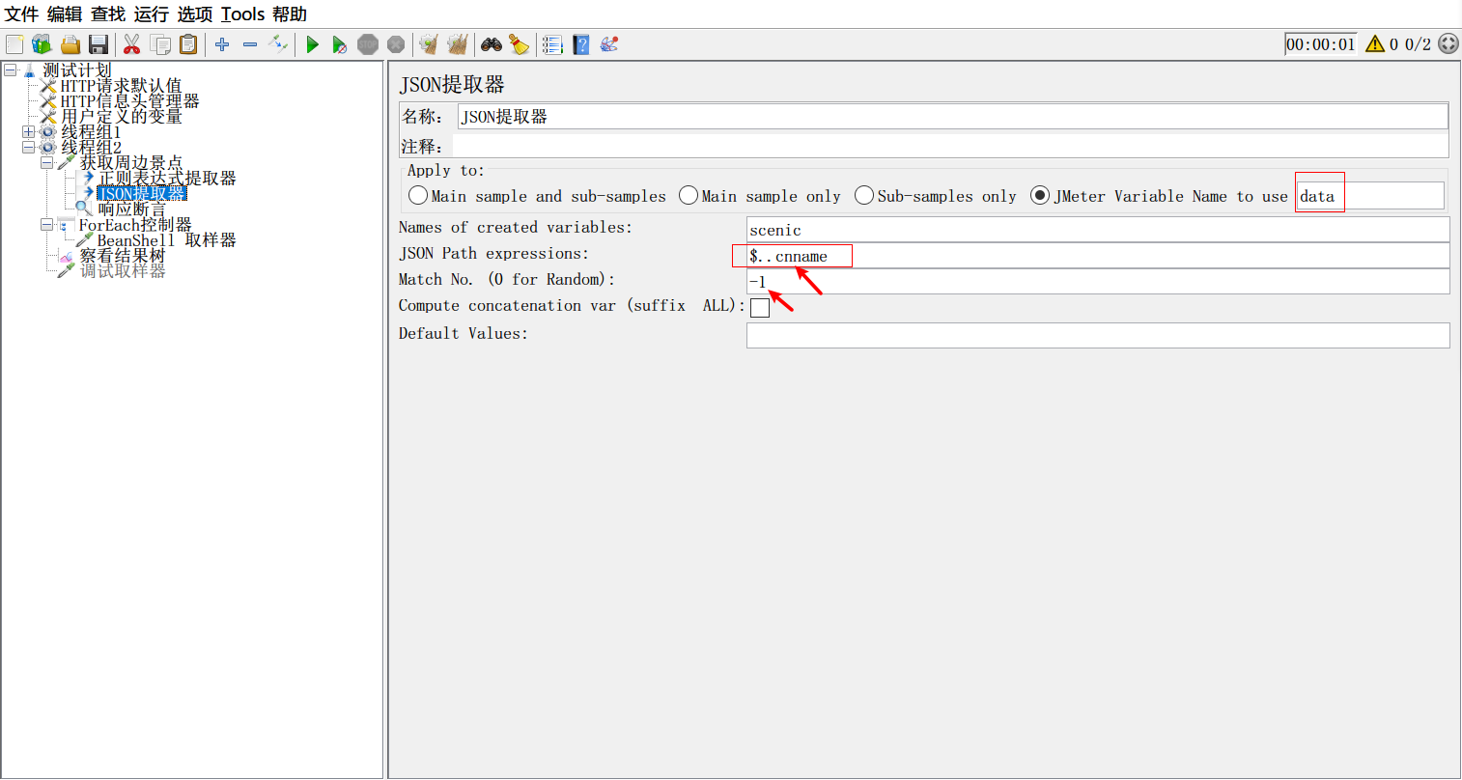Select the Main sample only radio button
Viewport: 1462px width, 780px height.
coord(689,196)
